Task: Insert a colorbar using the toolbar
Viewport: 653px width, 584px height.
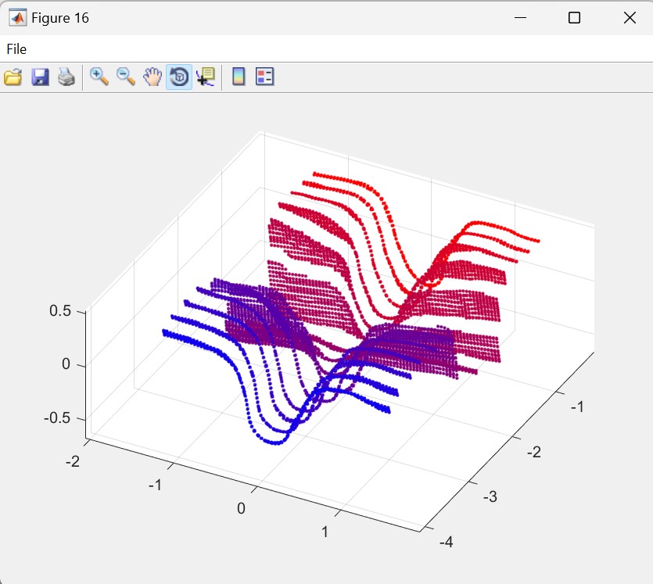Action: (x=239, y=77)
